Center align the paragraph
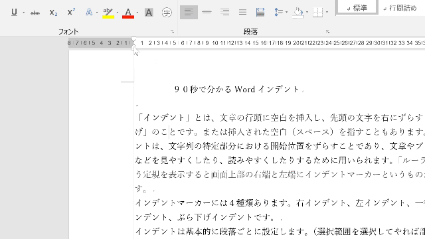This screenshot has width=425, height=239. (x=207, y=12)
